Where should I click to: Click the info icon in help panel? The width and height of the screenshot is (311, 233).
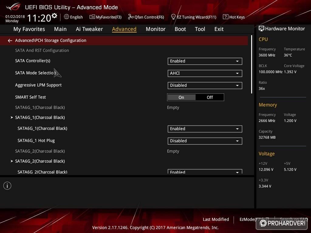7,186
